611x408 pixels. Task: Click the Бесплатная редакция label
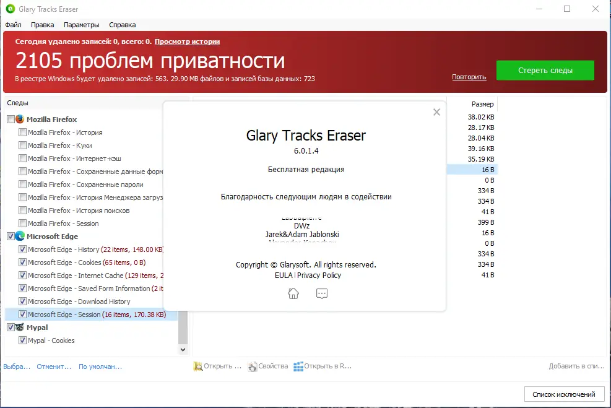(x=306, y=170)
